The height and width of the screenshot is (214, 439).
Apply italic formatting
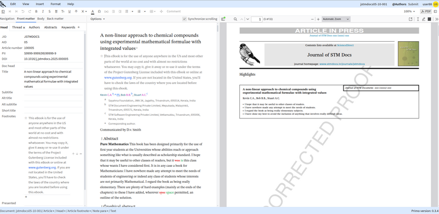pos(43,12)
